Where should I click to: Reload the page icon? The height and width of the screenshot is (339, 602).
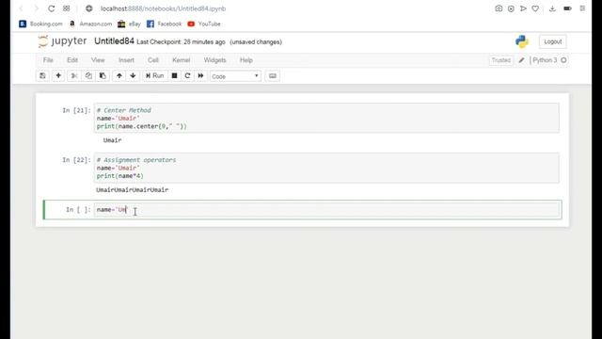pos(51,8)
